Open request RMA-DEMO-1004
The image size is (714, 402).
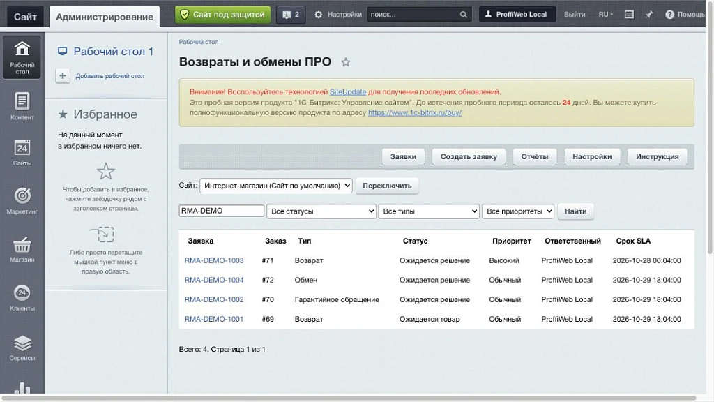214,280
